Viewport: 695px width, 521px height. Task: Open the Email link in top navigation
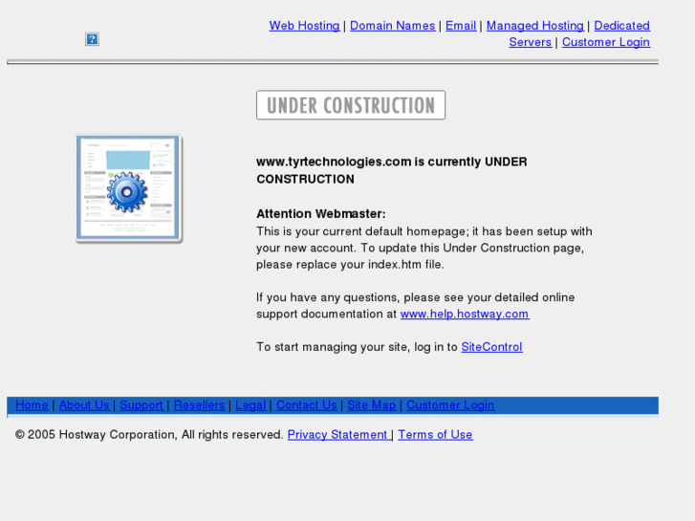pyautogui.click(x=461, y=26)
